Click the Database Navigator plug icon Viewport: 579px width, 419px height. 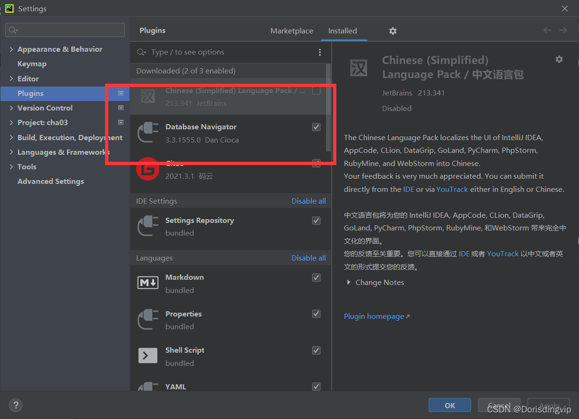click(x=148, y=133)
